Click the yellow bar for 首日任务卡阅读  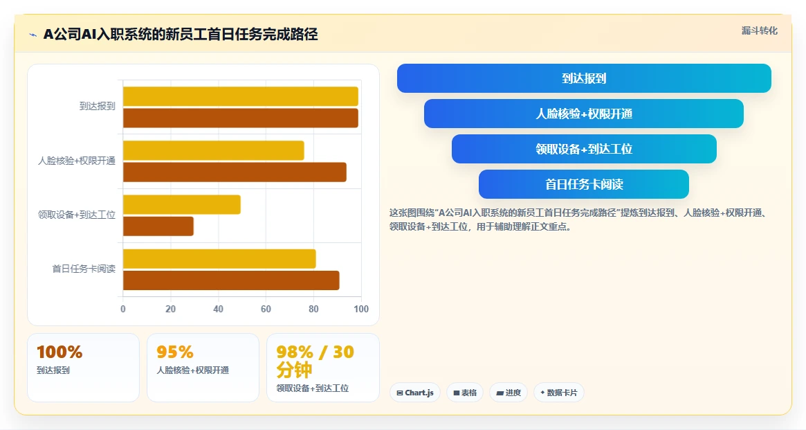219,258
